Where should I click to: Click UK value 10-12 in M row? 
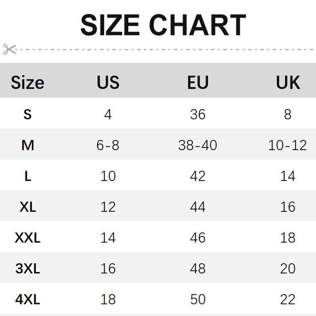(288, 145)
